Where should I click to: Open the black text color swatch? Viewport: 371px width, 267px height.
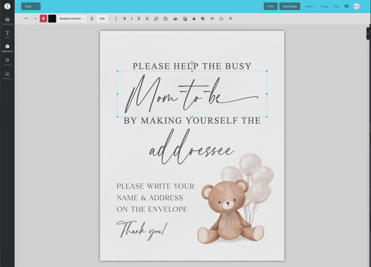(52, 19)
